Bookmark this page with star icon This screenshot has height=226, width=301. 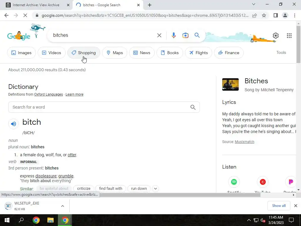pos(264,15)
